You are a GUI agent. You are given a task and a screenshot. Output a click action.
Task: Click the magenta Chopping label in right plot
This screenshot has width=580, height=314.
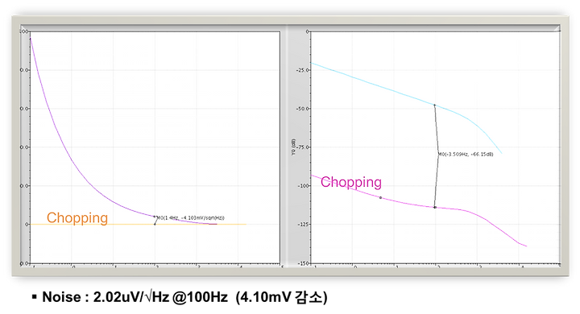click(x=351, y=182)
